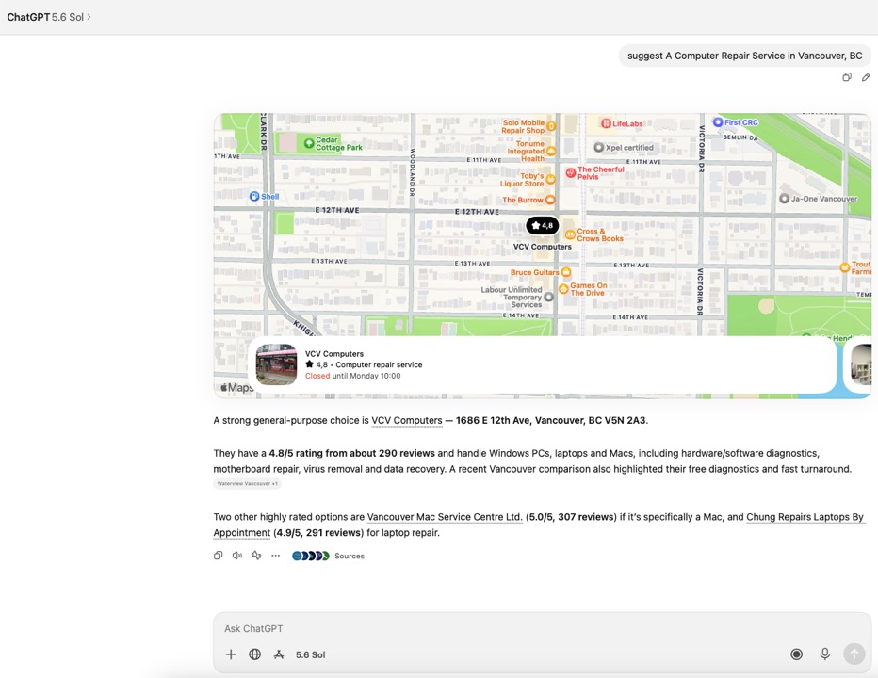The height and width of the screenshot is (678, 878).
Task: Read the response aloud
Action: click(x=237, y=556)
